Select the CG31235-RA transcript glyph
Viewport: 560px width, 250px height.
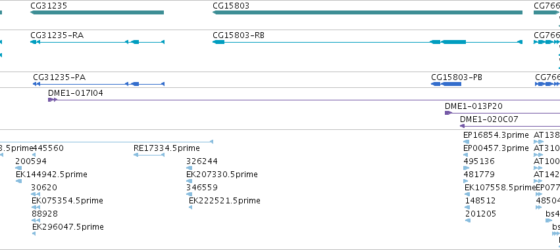[97, 42]
